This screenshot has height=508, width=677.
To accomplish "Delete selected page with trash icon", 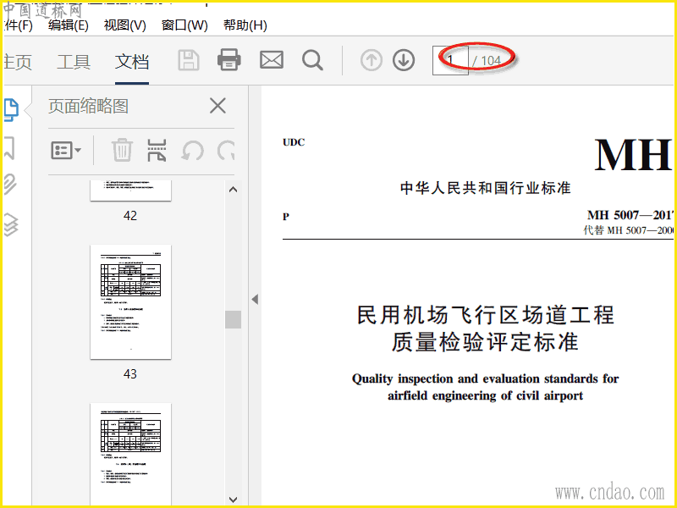I will tap(122, 150).
